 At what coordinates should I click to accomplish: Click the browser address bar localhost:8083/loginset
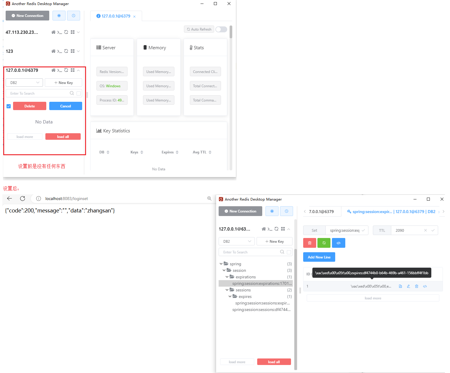pos(119,199)
